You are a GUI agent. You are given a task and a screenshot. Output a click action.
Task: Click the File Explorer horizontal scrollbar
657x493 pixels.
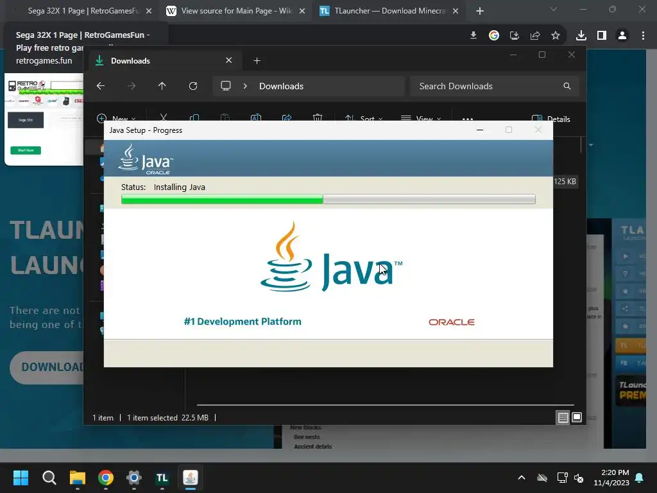coord(385,405)
